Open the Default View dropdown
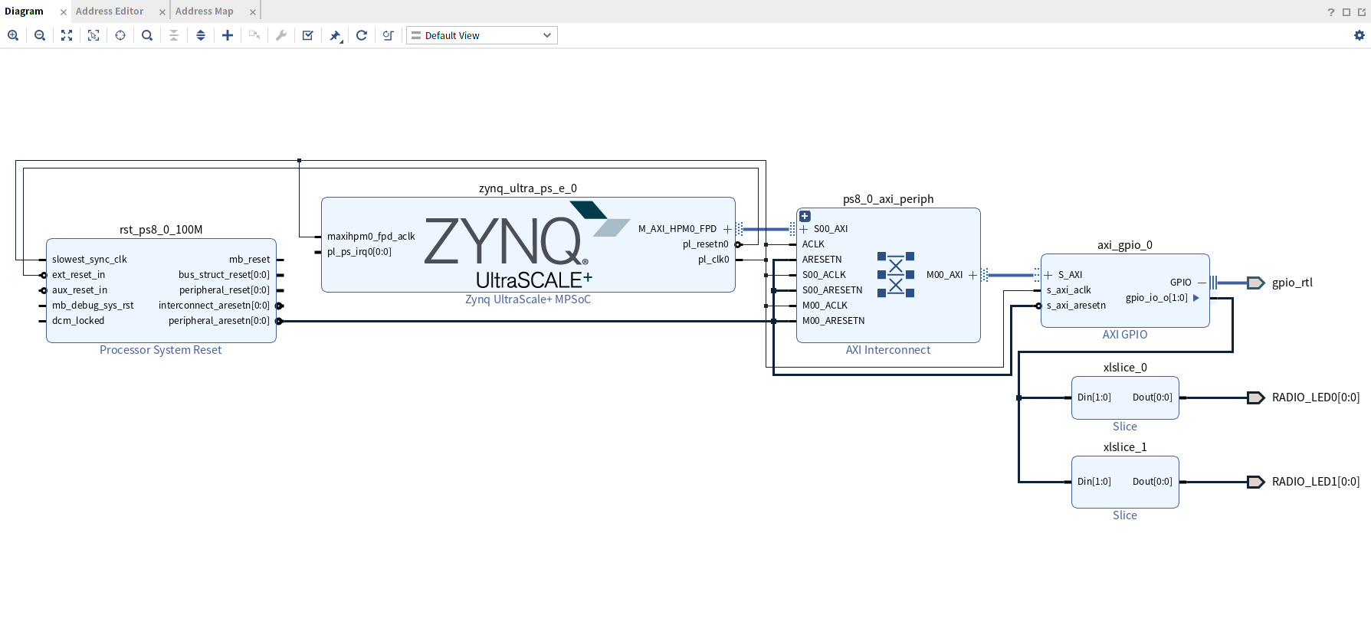 click(482, 35)
